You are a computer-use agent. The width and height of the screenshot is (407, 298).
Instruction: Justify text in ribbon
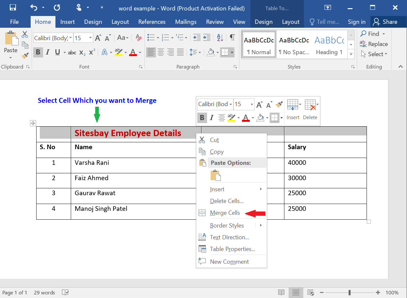point(180,52)
